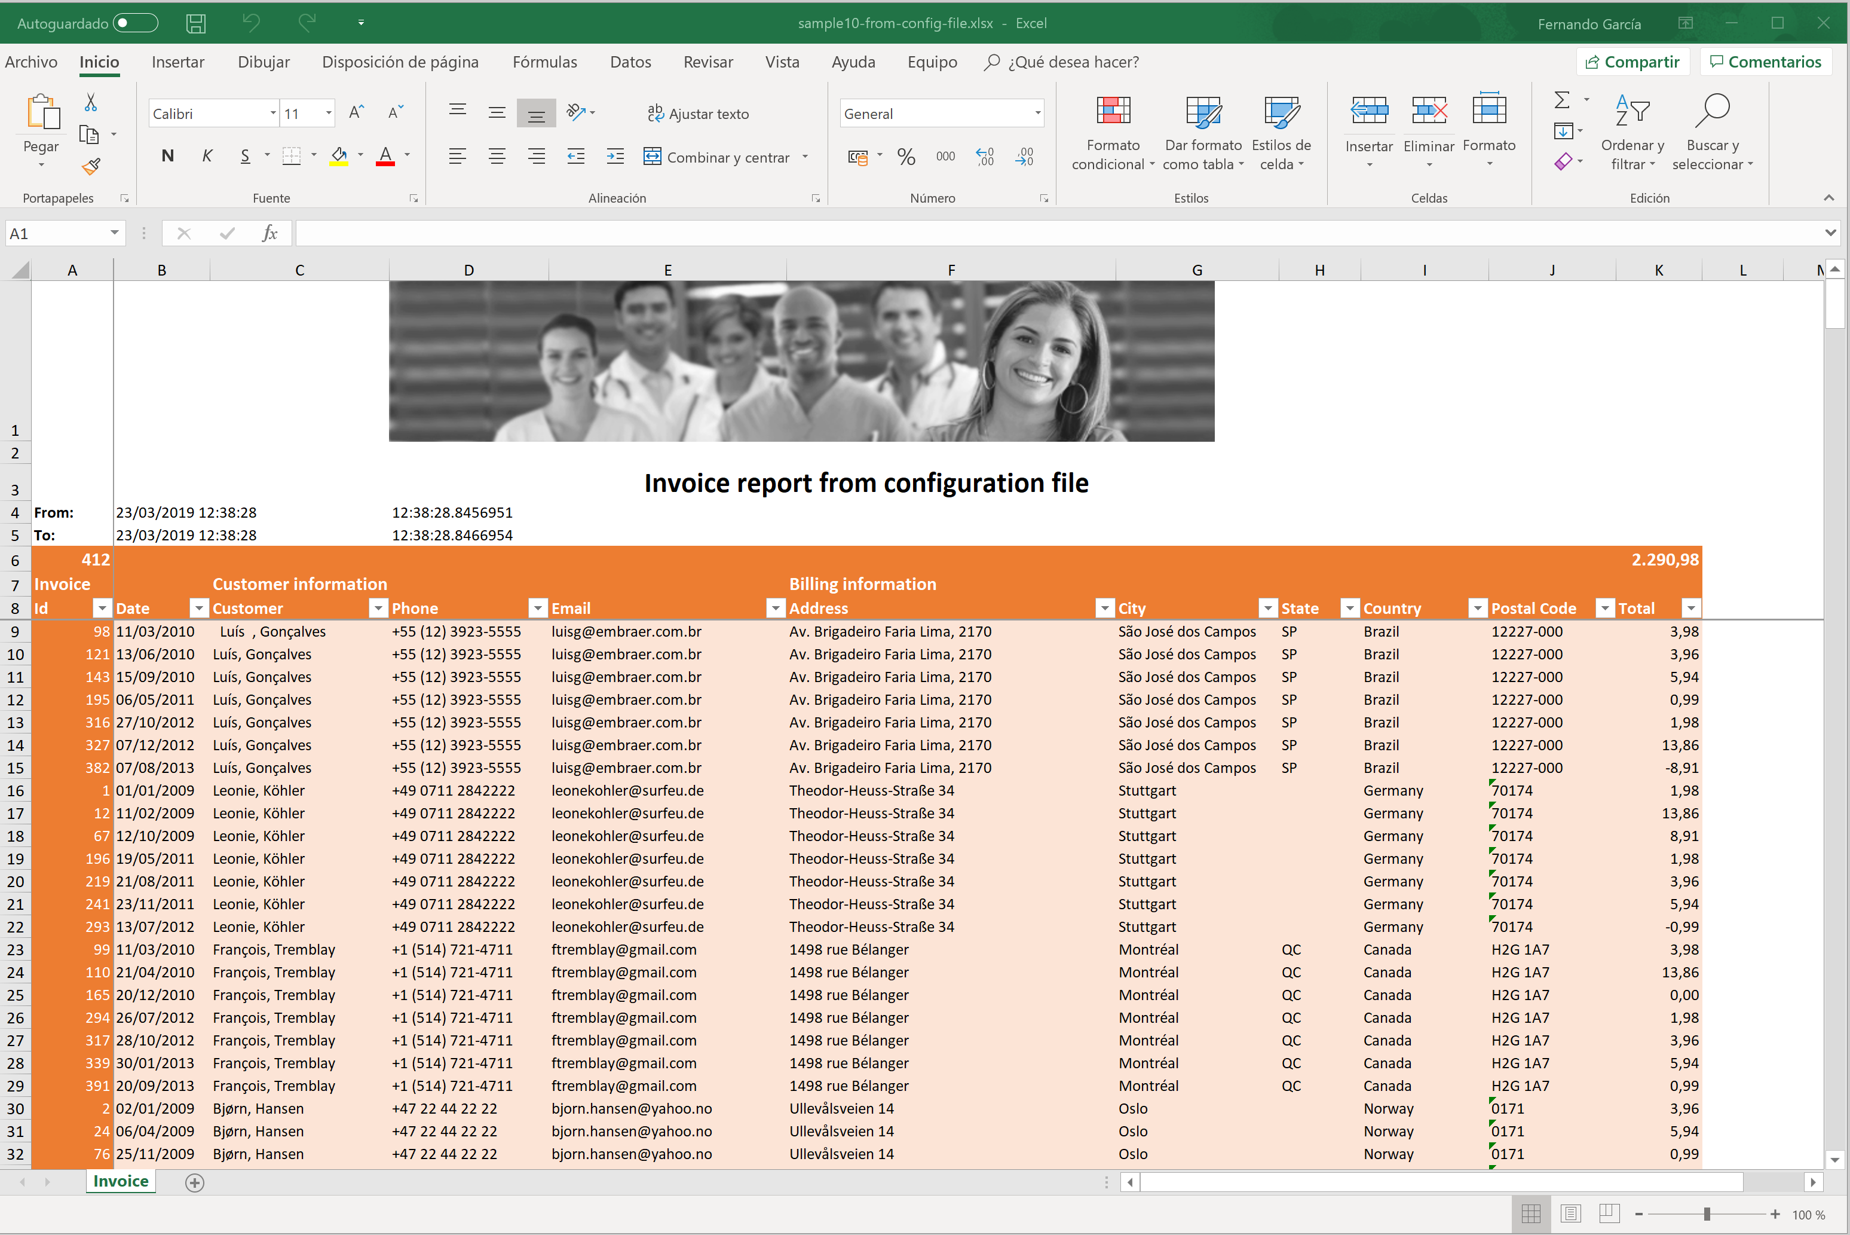Open the Country column filter dropdown
Image resolution: width=1850 pixels, height=1235 pixels.
pyautogui.click(x=1478, y=608)
